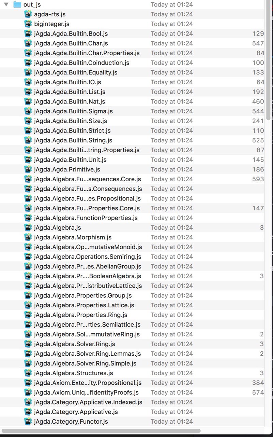Click date modified of agda-rts.js
The width and height of the screenshot is (273, 437).
(172, 14)
